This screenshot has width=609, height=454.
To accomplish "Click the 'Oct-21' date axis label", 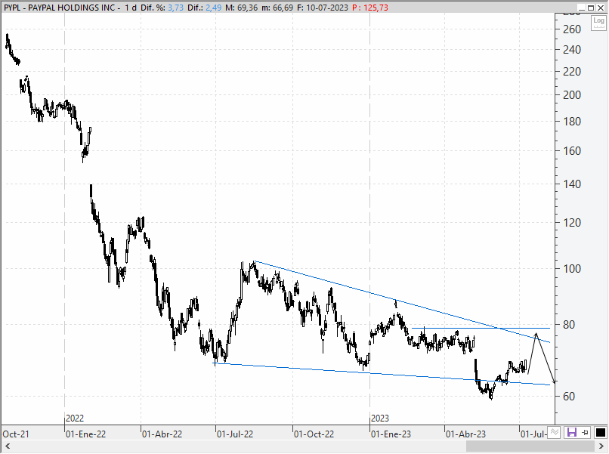I will [16, 434].
